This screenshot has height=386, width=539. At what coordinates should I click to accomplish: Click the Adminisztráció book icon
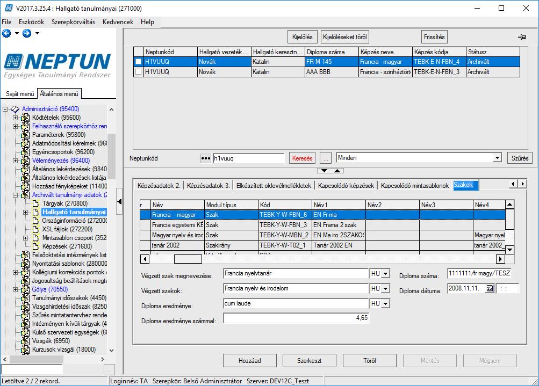point(15,109)
